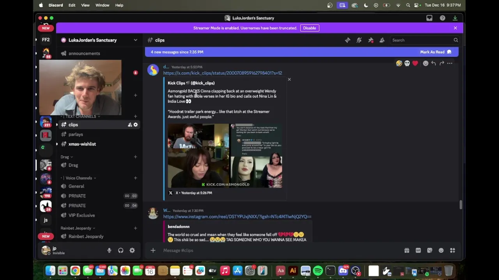The height and width of the screenshot is (280, 499).
Task: React with laughing emoji on message
Action: [399, 63]
